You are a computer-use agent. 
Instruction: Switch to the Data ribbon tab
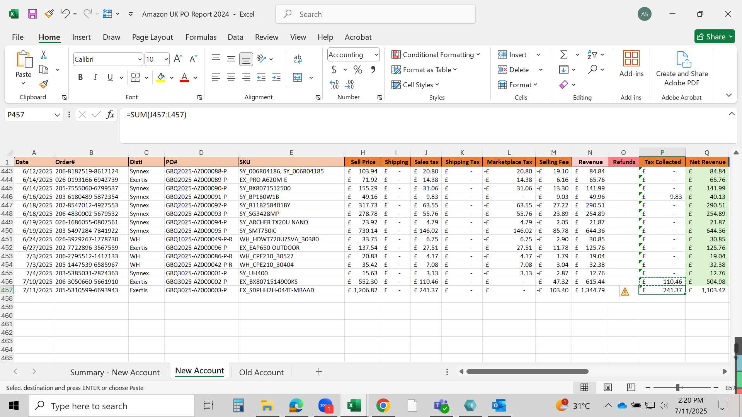pos(235,37)
